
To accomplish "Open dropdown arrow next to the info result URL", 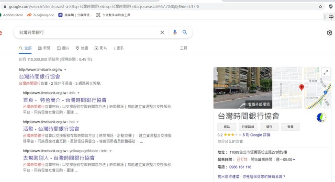I will (x=78, y=93).
